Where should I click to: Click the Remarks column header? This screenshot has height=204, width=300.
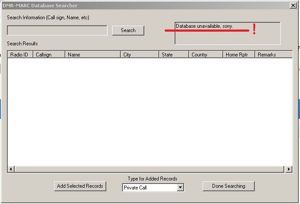274,55
